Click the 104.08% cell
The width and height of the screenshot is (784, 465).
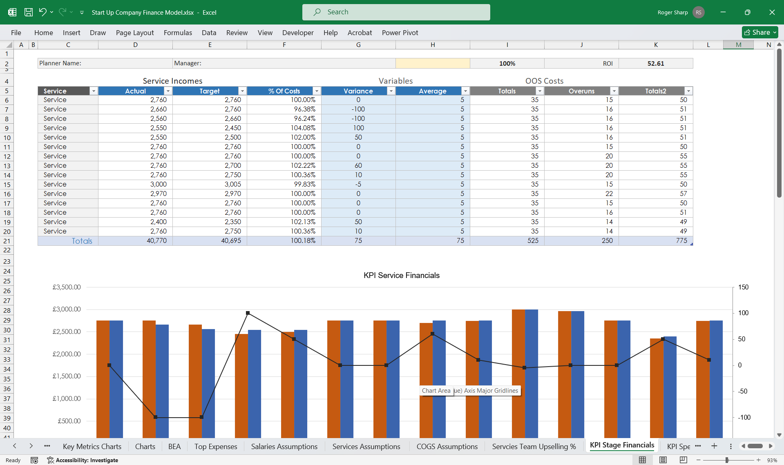coord(284,128)
